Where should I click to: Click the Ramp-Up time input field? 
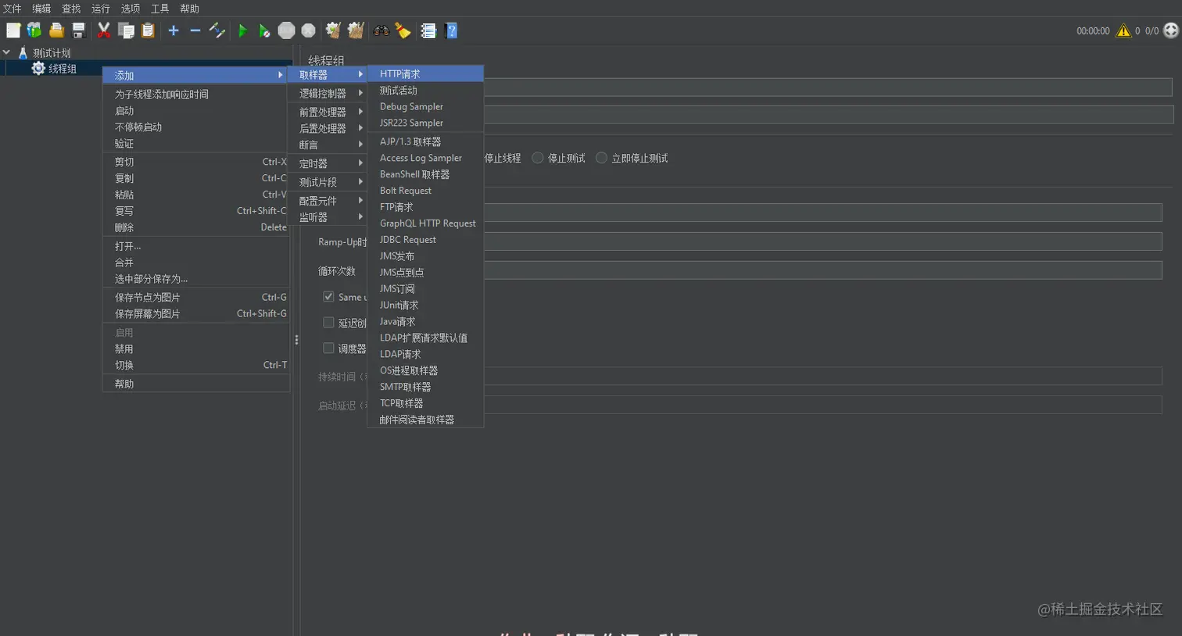coord(822,241)
